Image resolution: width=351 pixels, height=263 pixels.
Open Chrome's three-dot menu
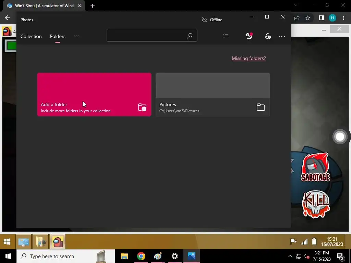pyautogui.click(x=343, y=18)
